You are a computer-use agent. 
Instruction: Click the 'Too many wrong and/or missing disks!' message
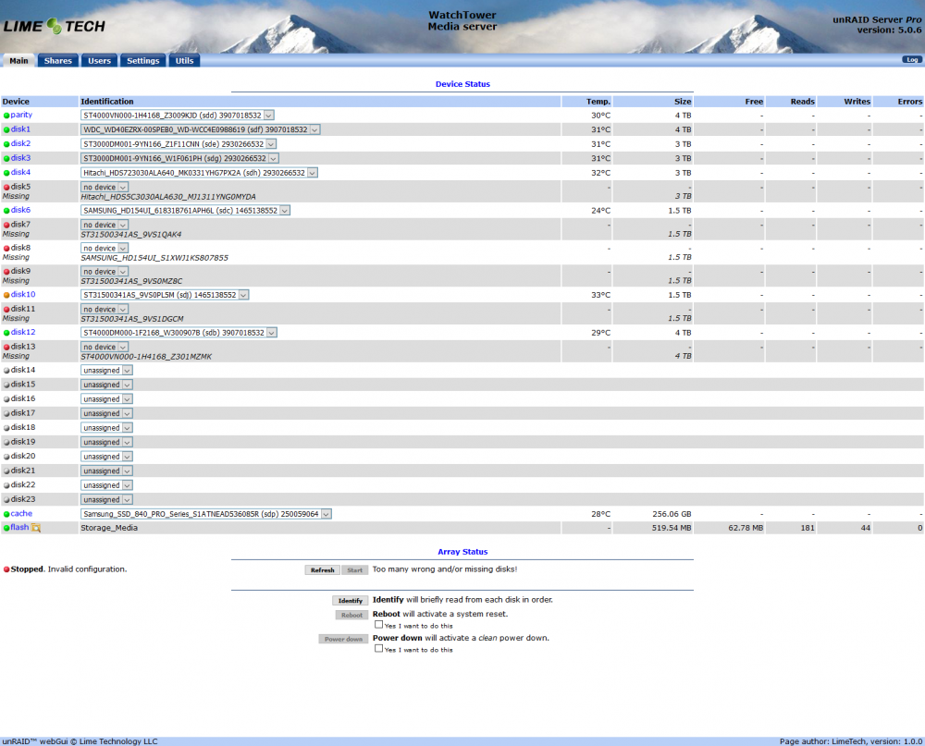(445, 569)
